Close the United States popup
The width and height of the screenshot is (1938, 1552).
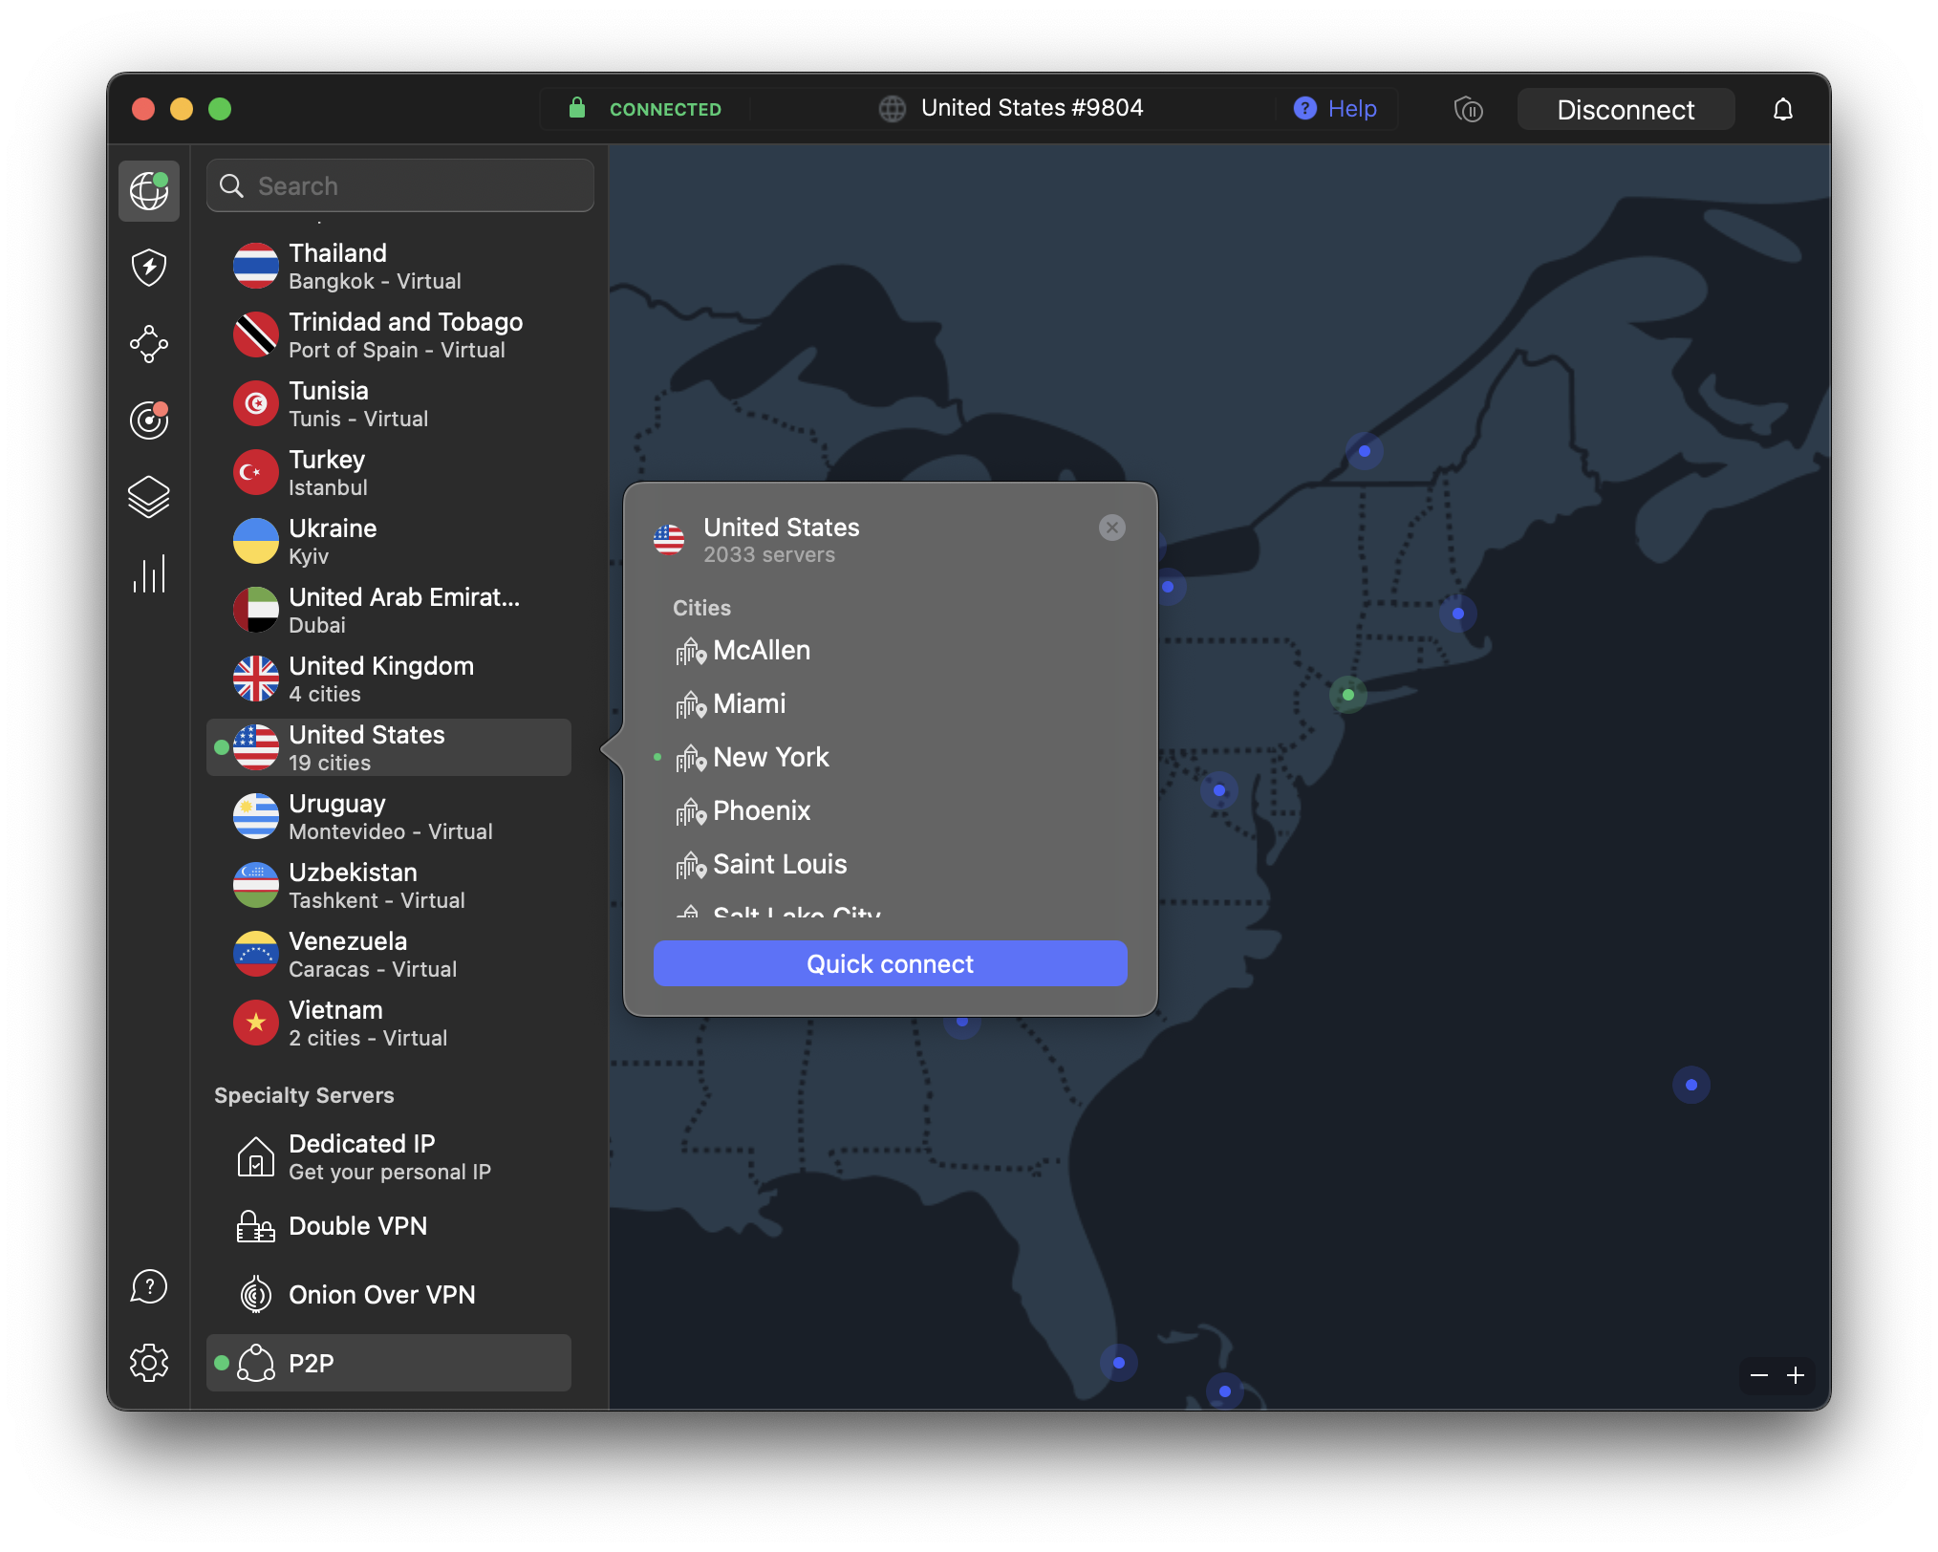1112,528
